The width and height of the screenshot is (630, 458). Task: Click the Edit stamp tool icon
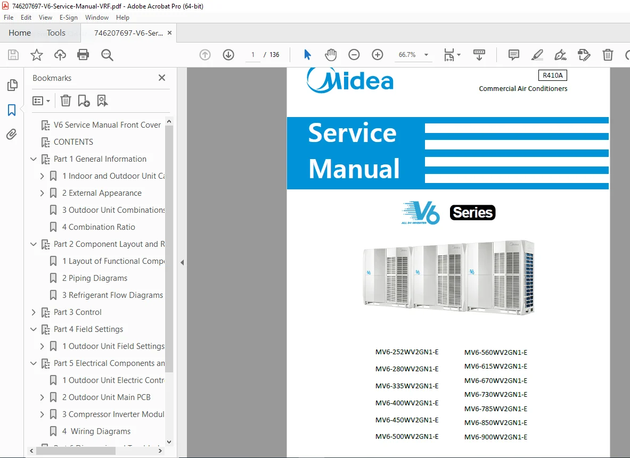coord(584,55)
